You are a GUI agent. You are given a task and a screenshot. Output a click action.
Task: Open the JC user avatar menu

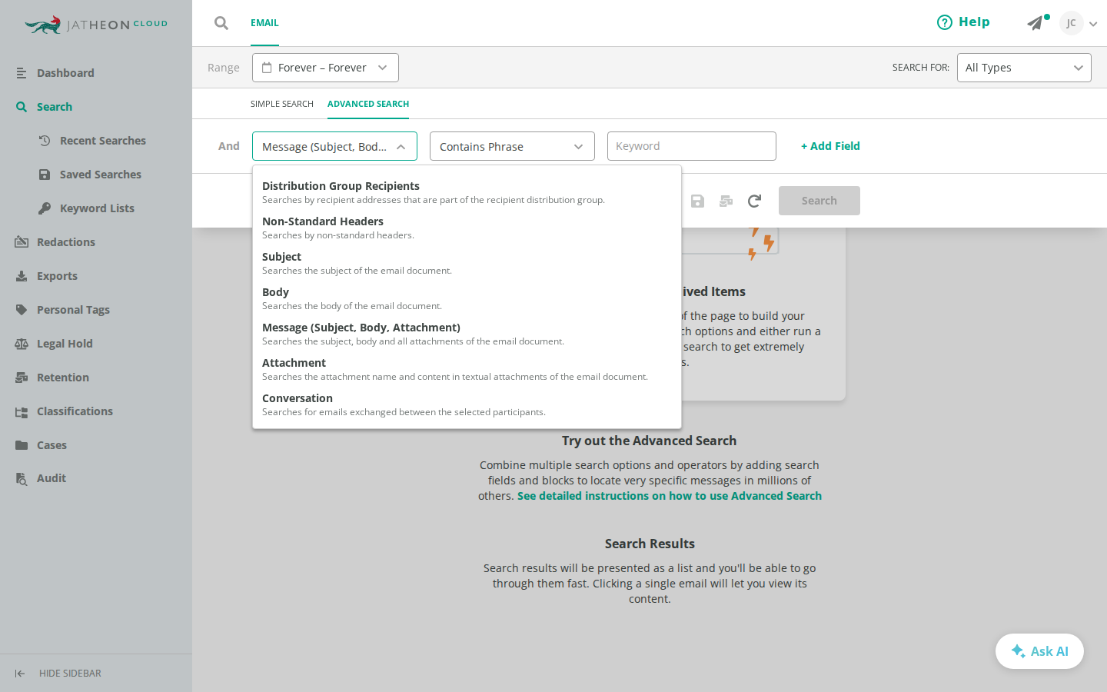click(1071, 23)
